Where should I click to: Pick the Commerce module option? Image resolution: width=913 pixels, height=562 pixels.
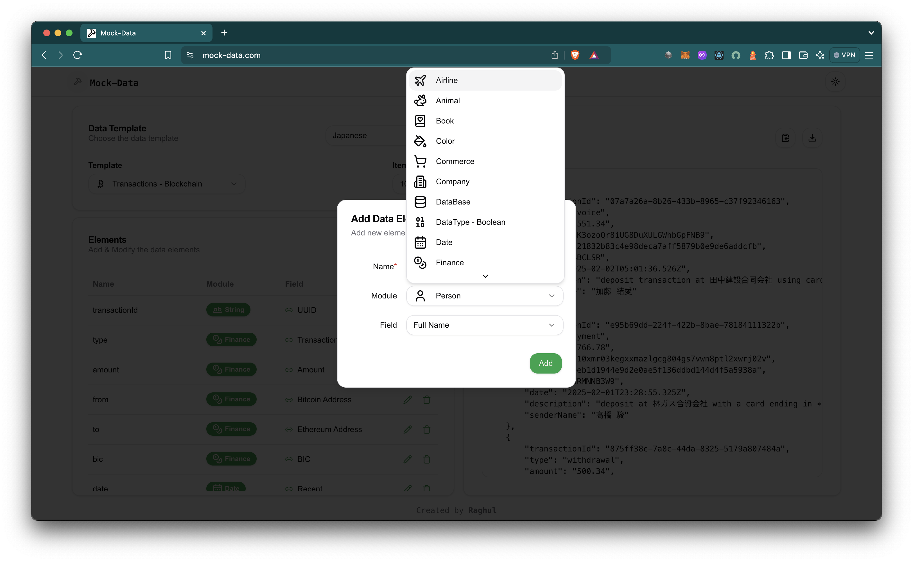tap(485, 161)
